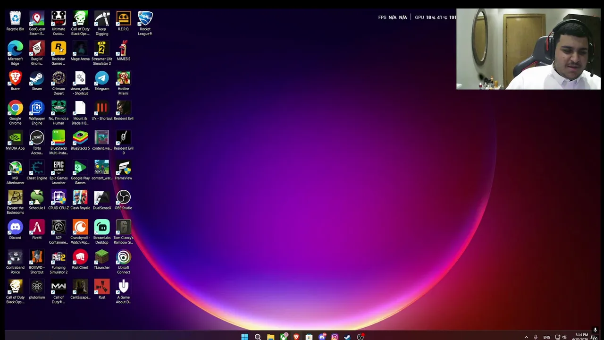Viewport: 604px width, 340px height.
Task: Select the Ubisoft Connect shortcut
Action: (123, 262)
